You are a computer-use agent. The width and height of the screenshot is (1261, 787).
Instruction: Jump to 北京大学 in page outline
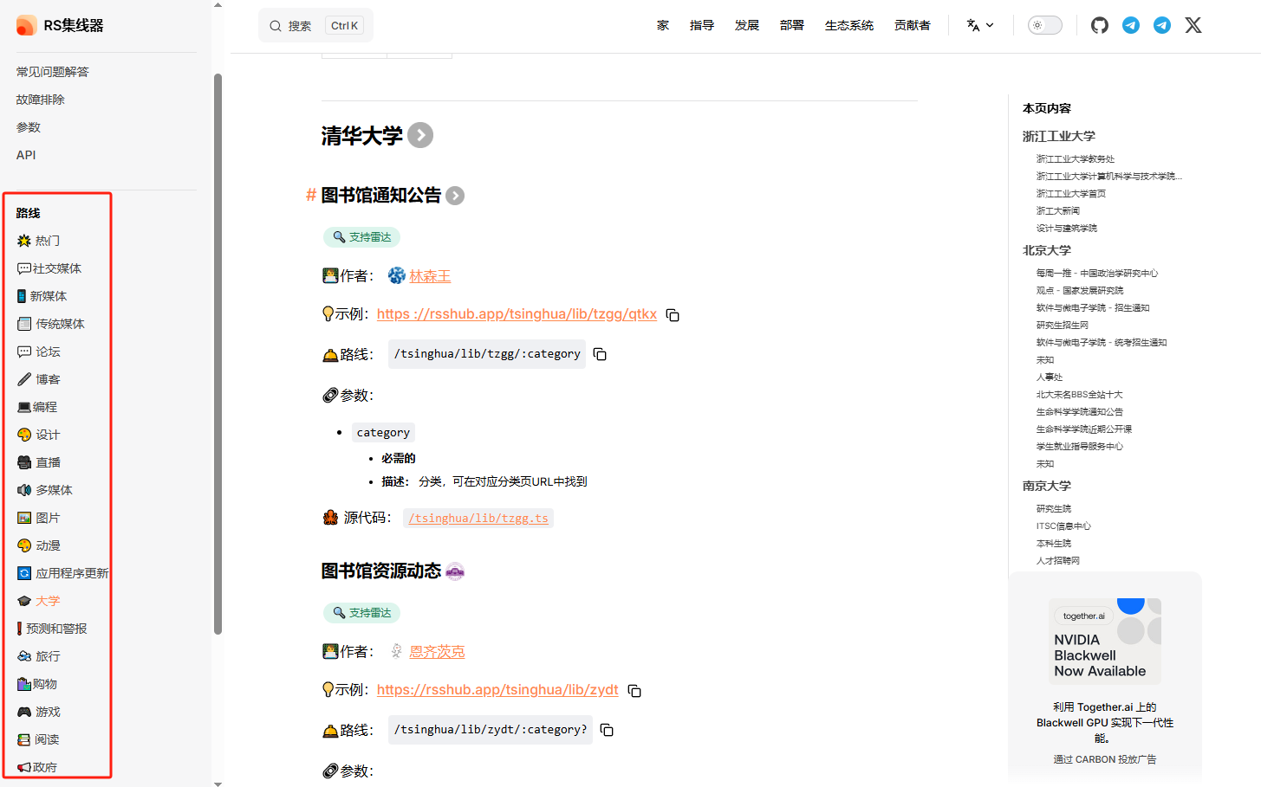pyautogui.click(x=1047, y=250)
